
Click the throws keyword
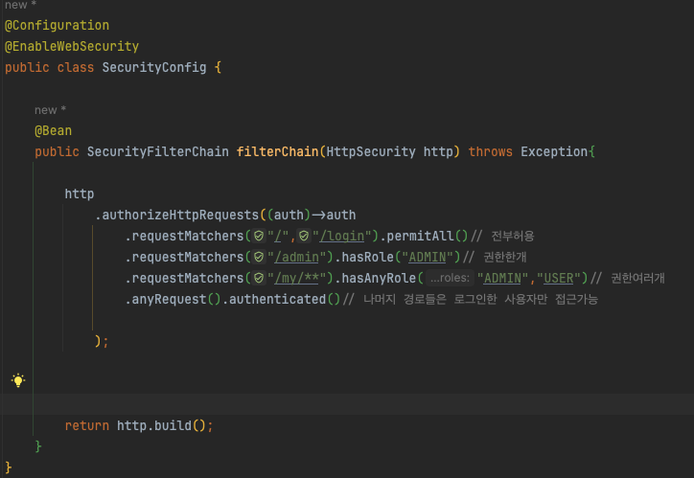491,151
